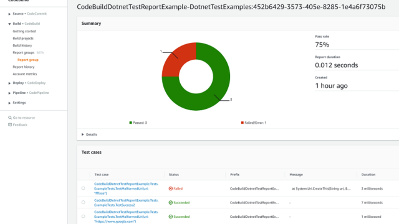The image size is (399, 224).
Task: Open Build projects in sidebar
Action: pos(23,39)
